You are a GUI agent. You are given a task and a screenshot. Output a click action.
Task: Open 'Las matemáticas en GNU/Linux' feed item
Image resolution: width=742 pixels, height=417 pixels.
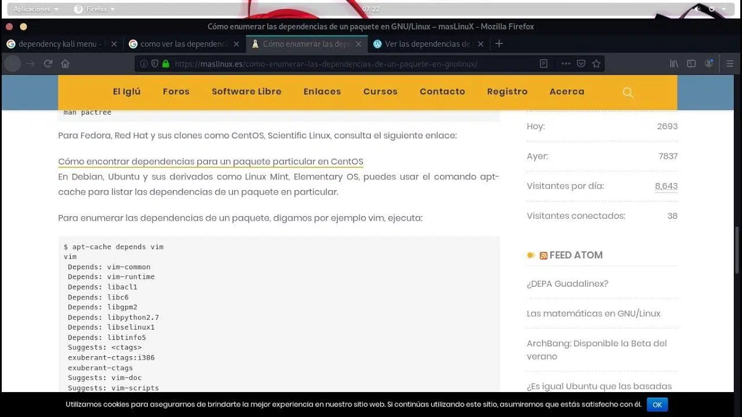coord(594,313)
